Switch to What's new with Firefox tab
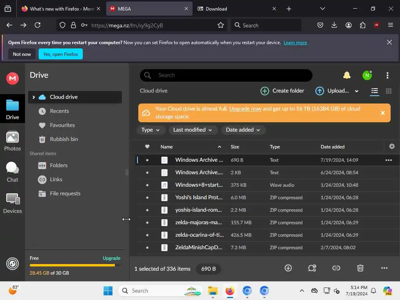400x300 pixels. click(61, 9)
